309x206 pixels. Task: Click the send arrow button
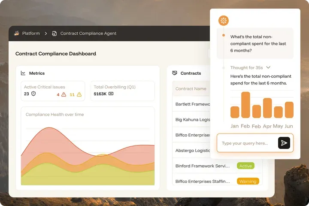(x=284, y=143)
